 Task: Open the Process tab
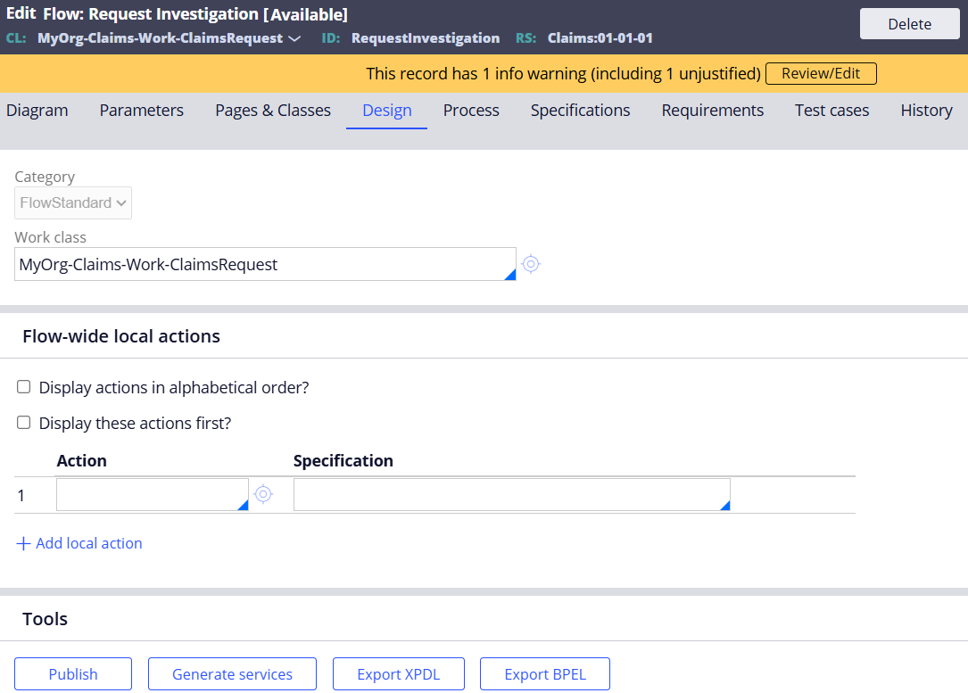tap(470, 110)
